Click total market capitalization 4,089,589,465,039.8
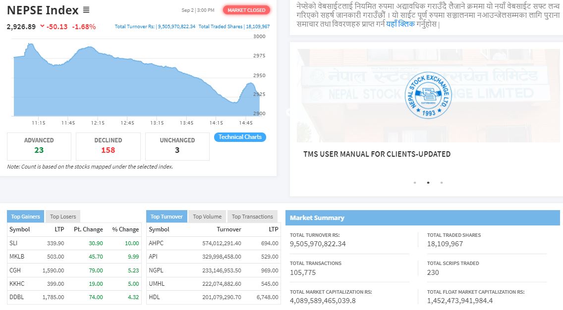 click(x=323, y=301)
